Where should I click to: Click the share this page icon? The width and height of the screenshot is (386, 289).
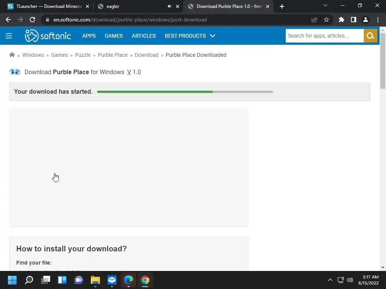click(314, 20)
